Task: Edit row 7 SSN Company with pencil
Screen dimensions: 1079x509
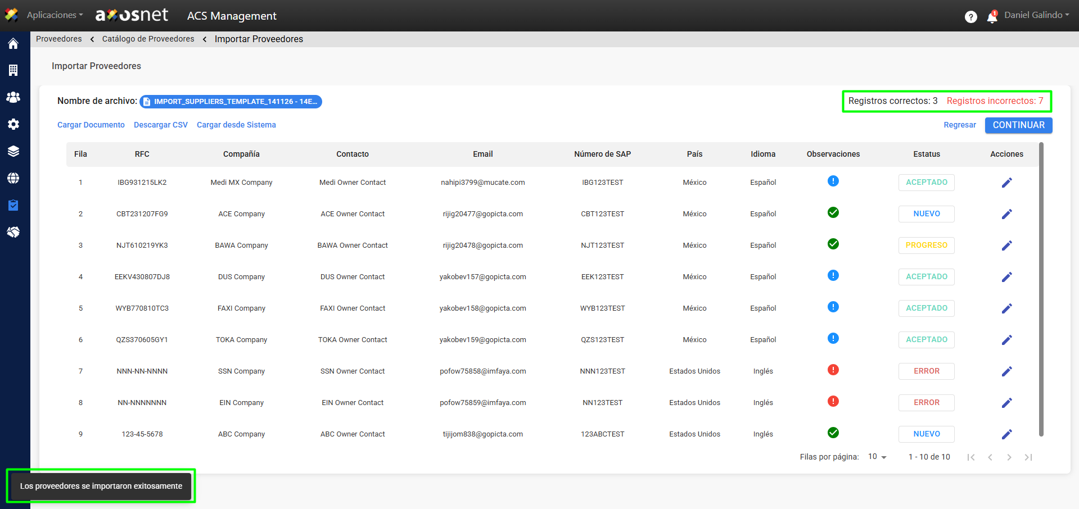Action: click(1006, 371)
